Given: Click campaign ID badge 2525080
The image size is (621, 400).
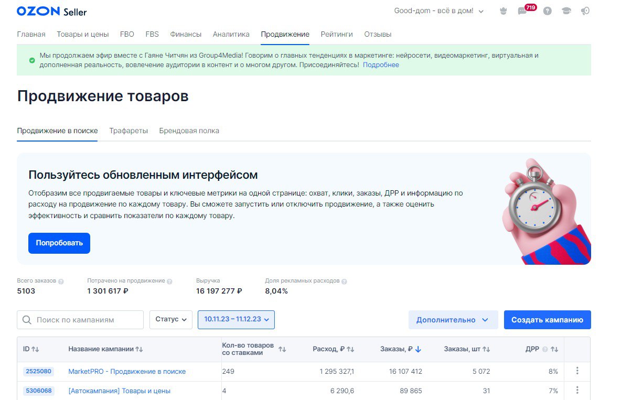Looking at the screenshot, I should 38,372.
